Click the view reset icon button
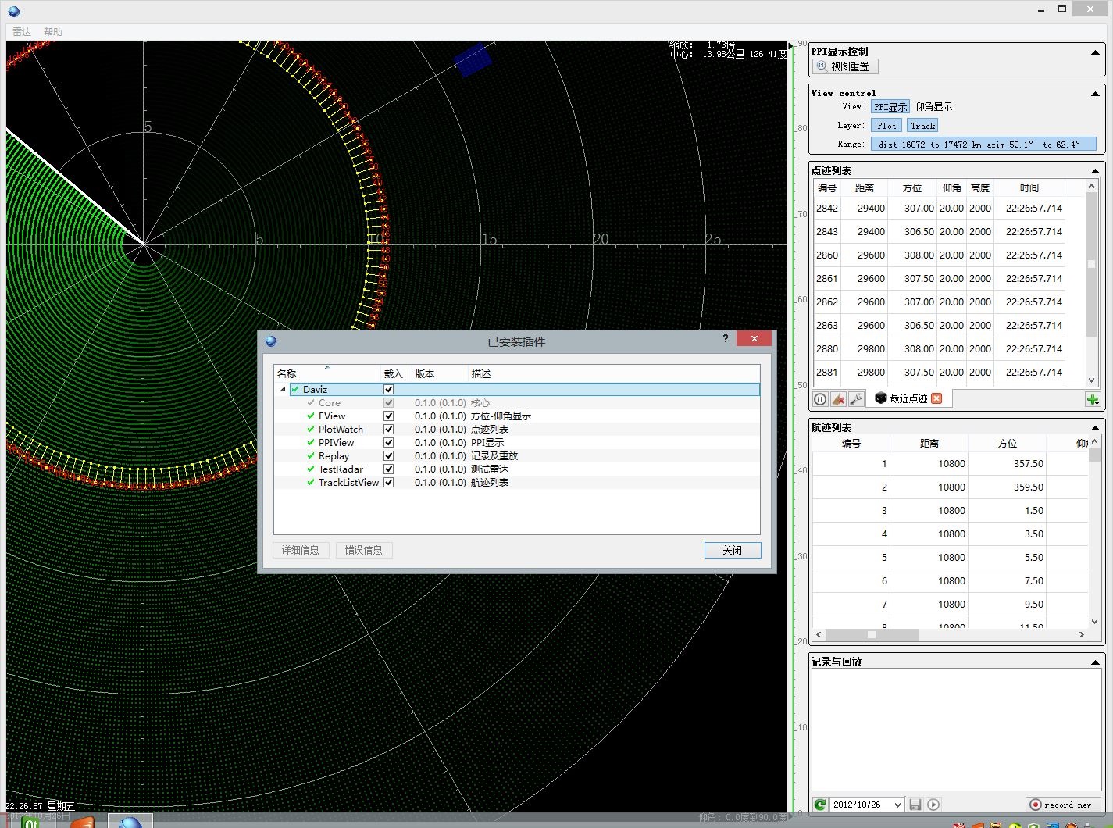The image size is (1113, 828). point(822,66)
